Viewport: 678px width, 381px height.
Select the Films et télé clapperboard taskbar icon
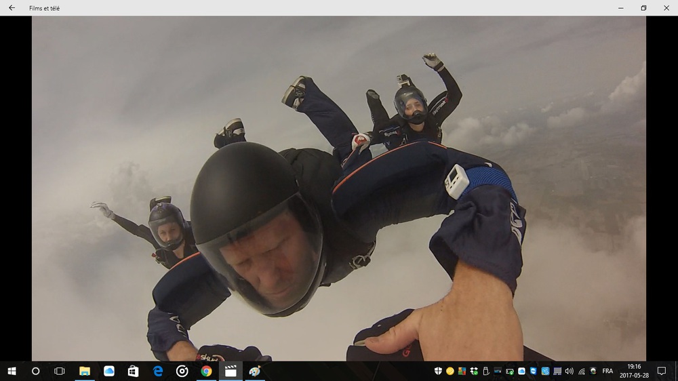click(x=231, y=371)
